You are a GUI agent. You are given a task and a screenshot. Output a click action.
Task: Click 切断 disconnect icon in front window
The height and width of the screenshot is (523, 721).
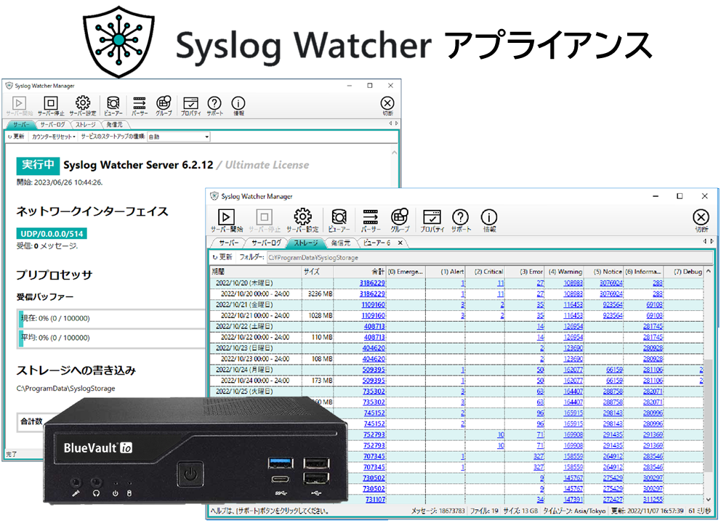point(701,221)
